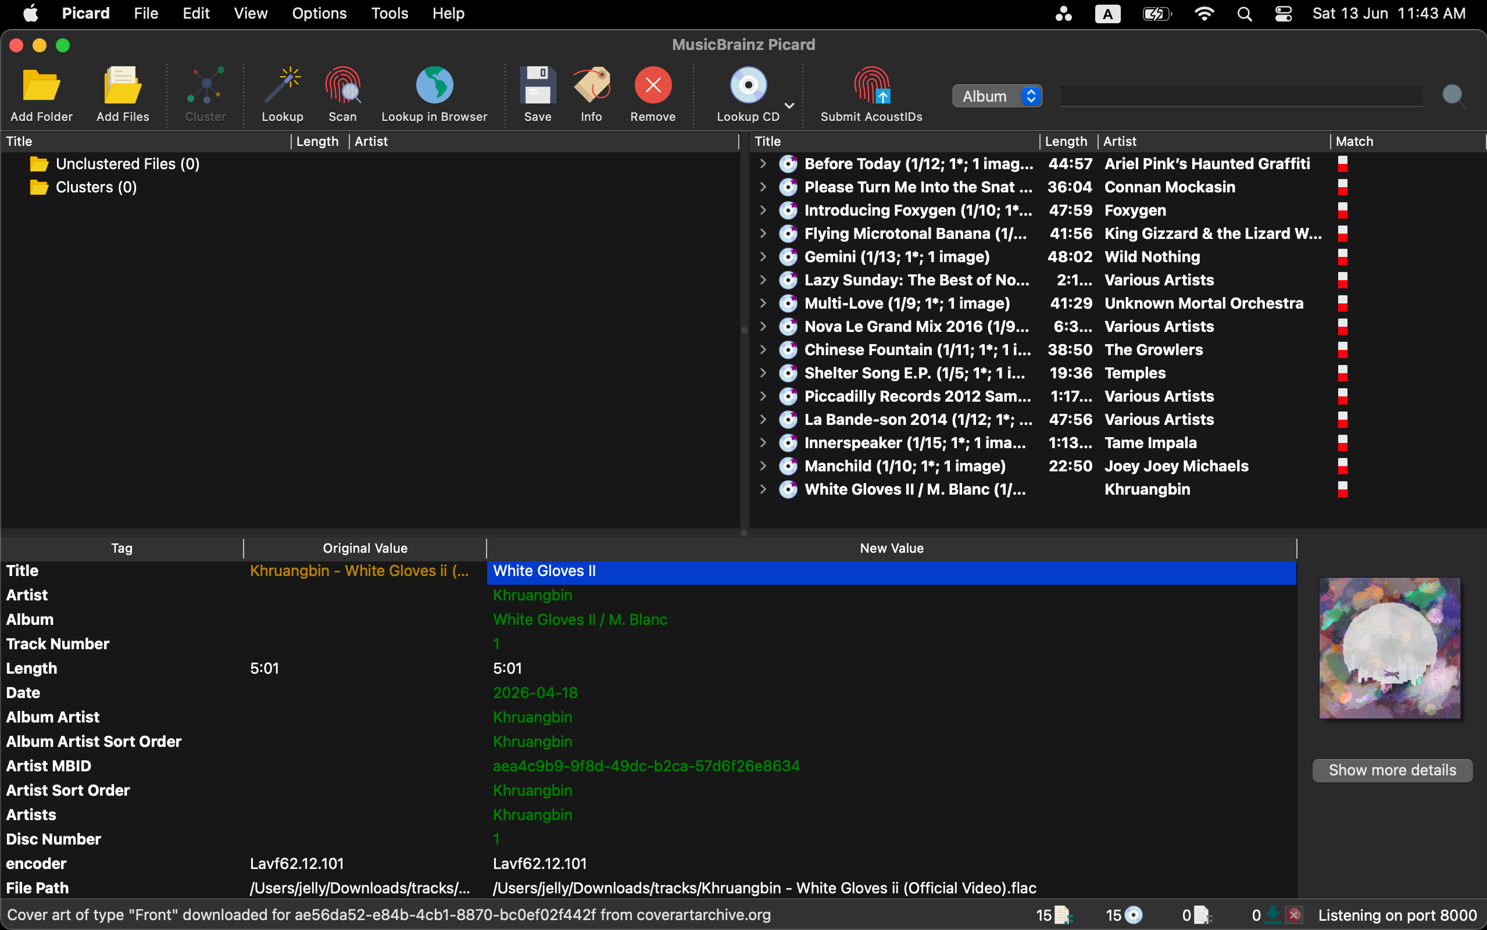Viewport: 1487px width, 930px height.
Task: Sort by Length column in left pane
Action: point(319,141)
